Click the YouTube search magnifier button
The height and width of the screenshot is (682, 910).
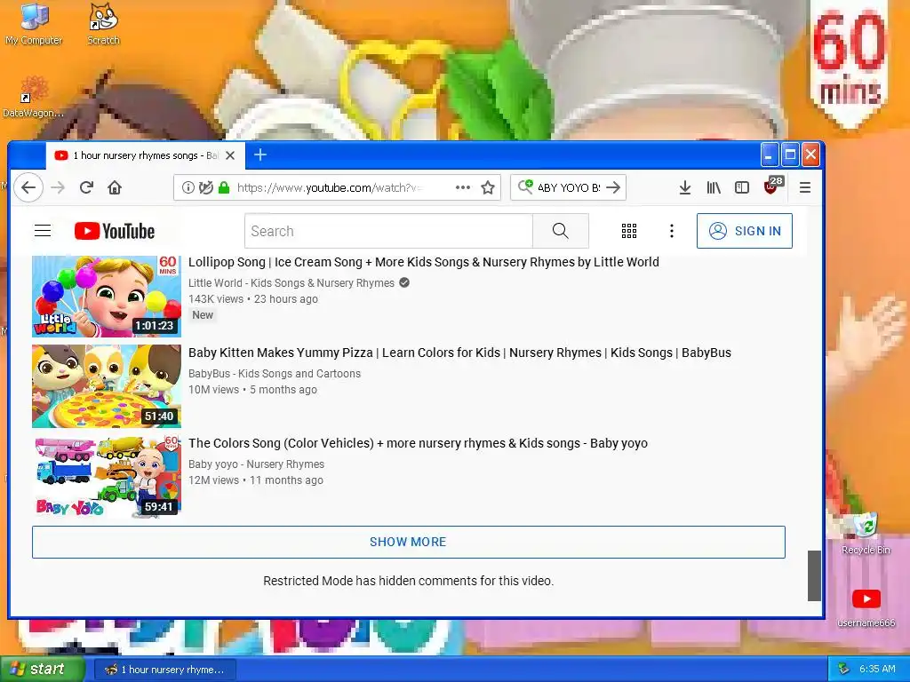(561, 231)
